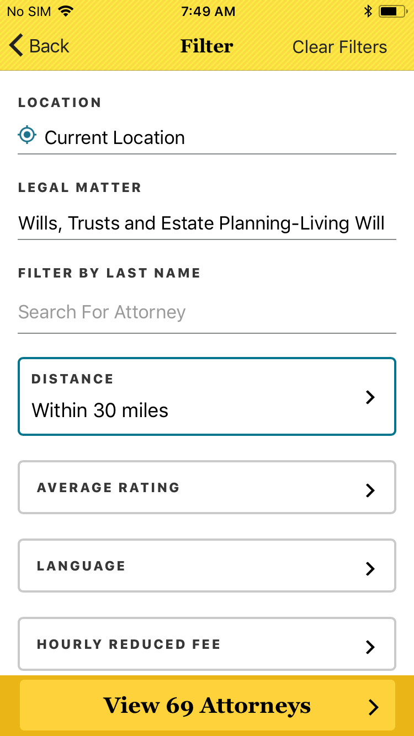Expand the Hourly Reduced Fee filter
414x736 pixels.
[x=207, y=644]
